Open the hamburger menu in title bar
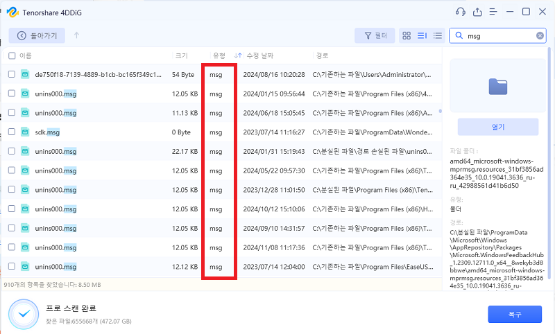The height and width of the screenshot is (334, 555). [493, 12]
